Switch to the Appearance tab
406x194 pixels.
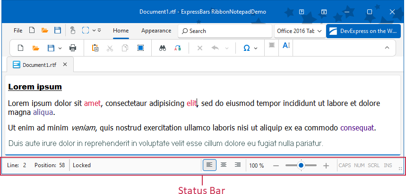point(156,31)
